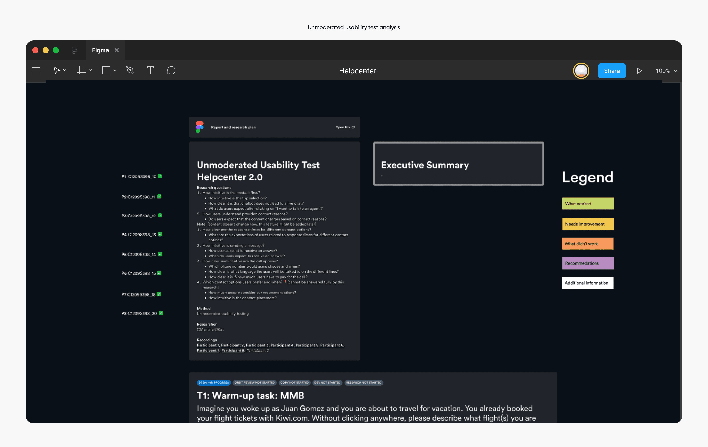Expand the Move tool dropdown chevron

point(65,70)
